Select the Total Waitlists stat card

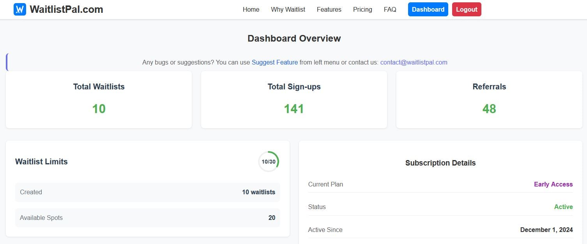99,99
